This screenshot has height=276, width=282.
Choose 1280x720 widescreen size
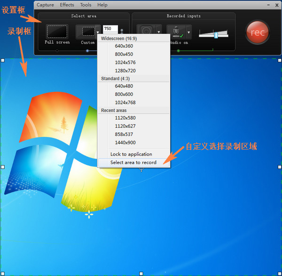(133, 71)
